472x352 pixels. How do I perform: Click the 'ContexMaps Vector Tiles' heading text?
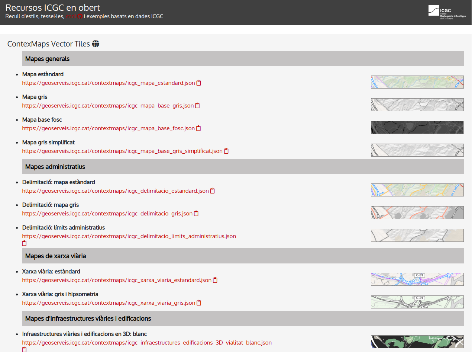(x=49, y=44)
